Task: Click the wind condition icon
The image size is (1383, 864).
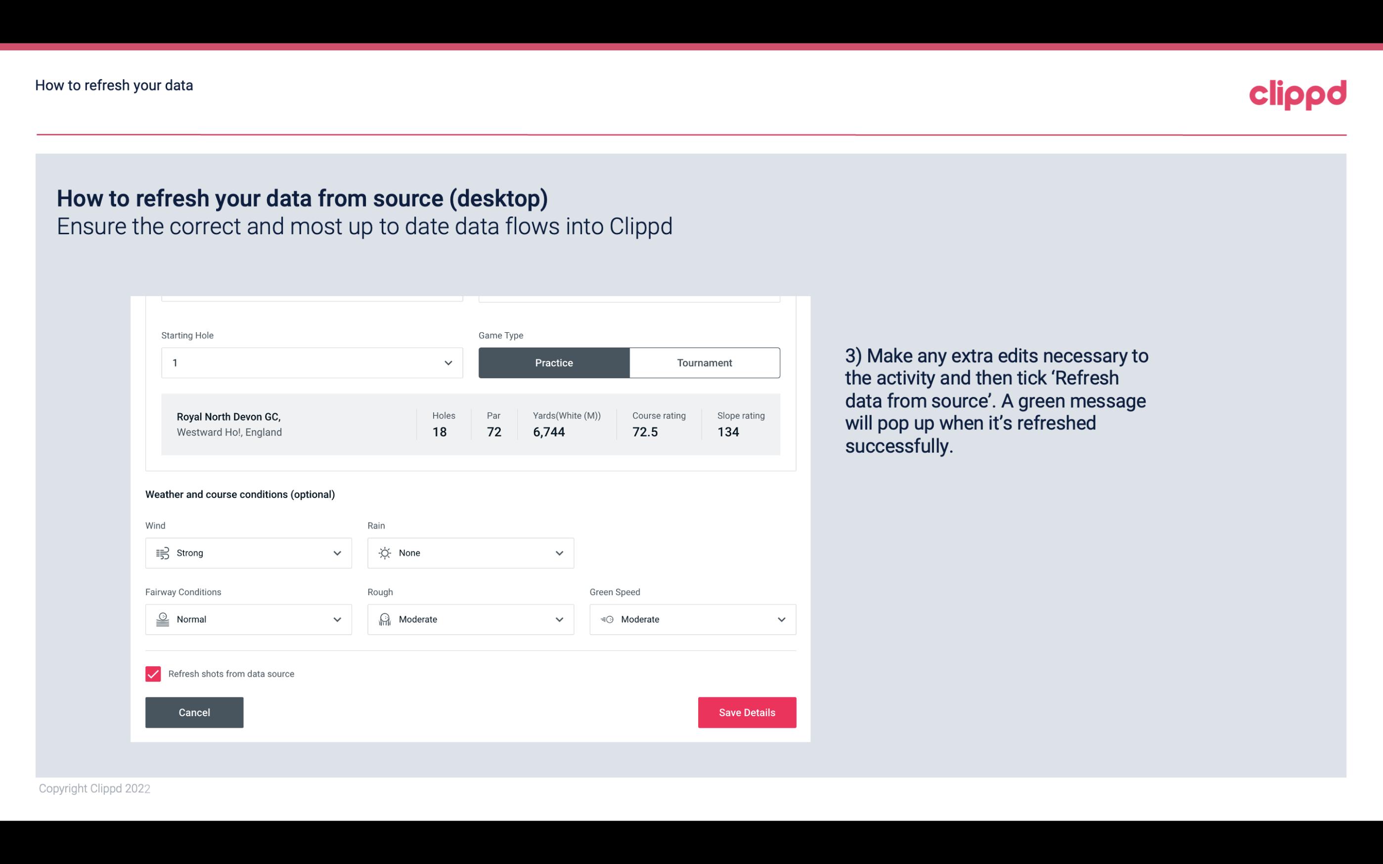Action: pyautogui.click(x=162, y=553)
